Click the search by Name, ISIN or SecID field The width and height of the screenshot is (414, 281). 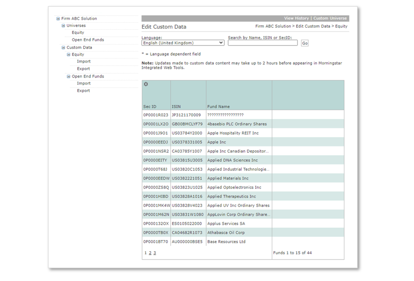[262, 43]
